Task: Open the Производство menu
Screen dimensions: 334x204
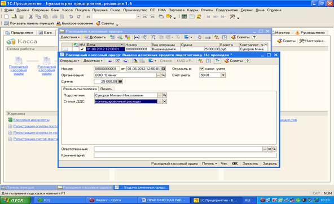Action: pyautogui.click(x=135, y=10)
